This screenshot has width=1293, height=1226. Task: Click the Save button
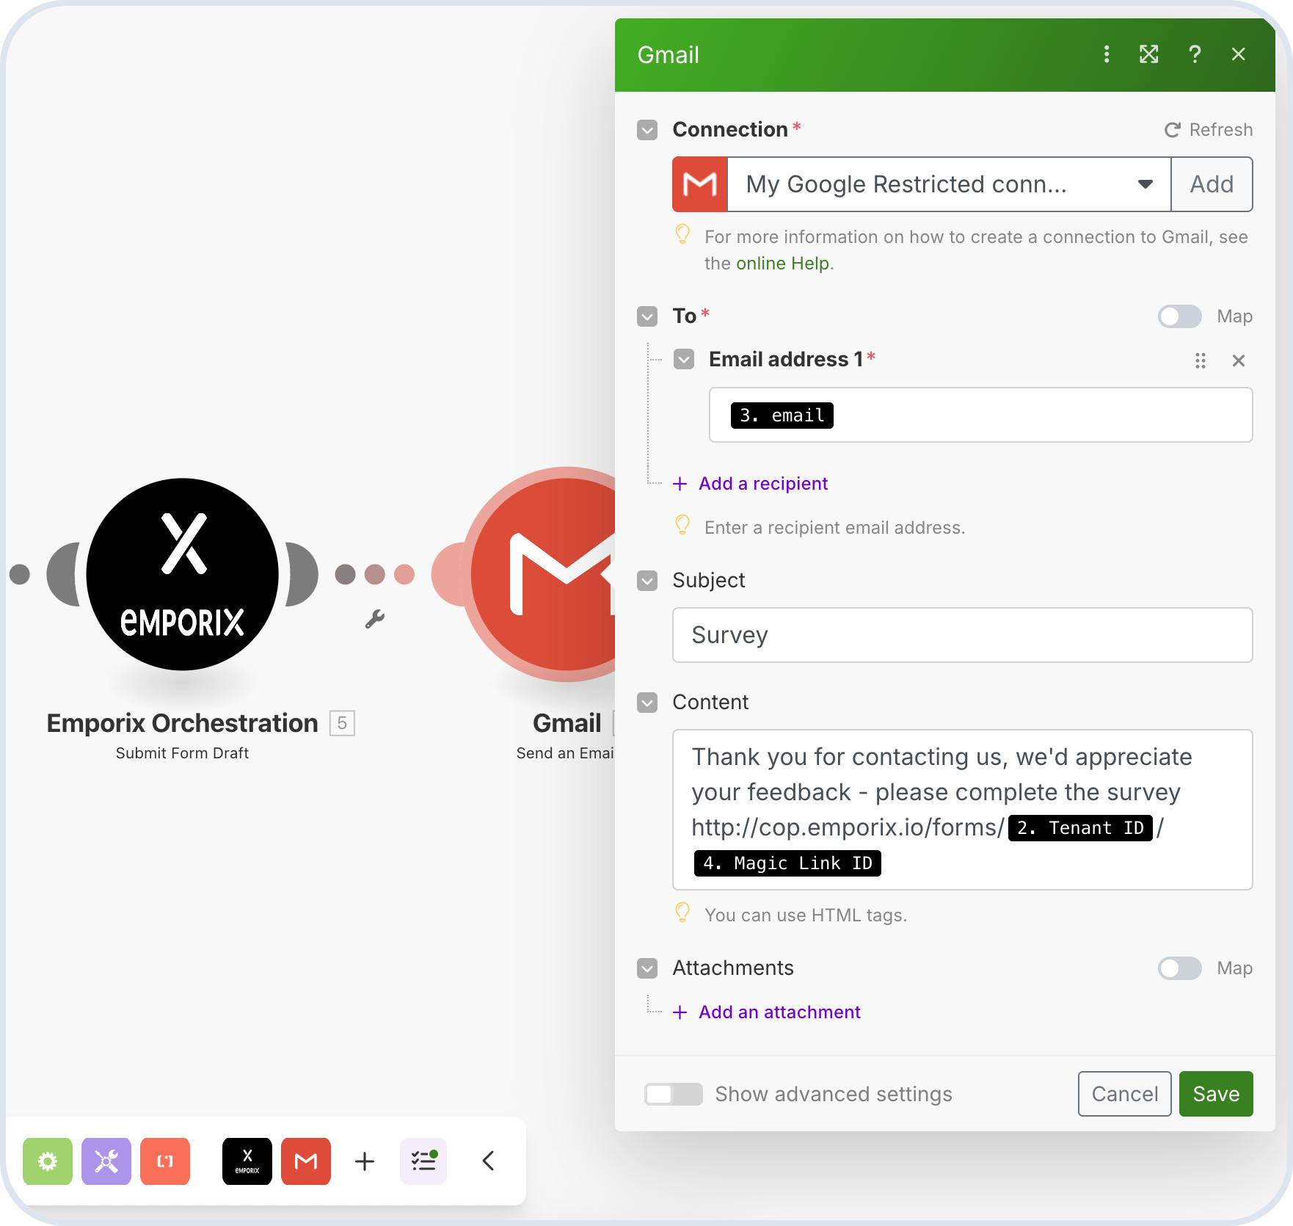[1215, 1094]
